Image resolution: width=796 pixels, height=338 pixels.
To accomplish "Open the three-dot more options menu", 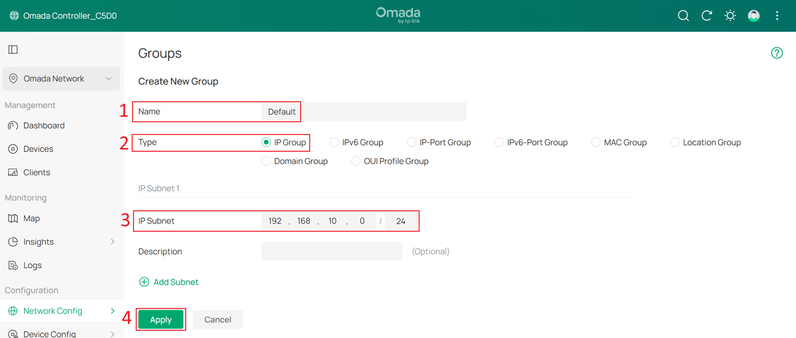I will click(777, 16).
